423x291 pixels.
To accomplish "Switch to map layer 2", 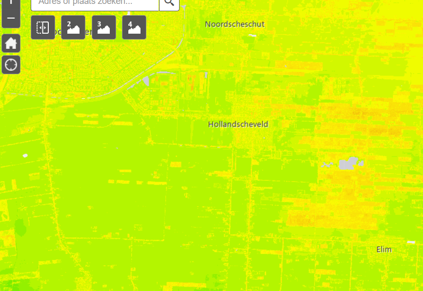I will (73, 27).
